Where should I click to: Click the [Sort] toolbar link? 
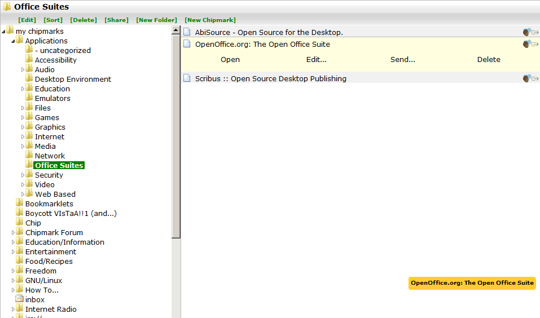53,20
